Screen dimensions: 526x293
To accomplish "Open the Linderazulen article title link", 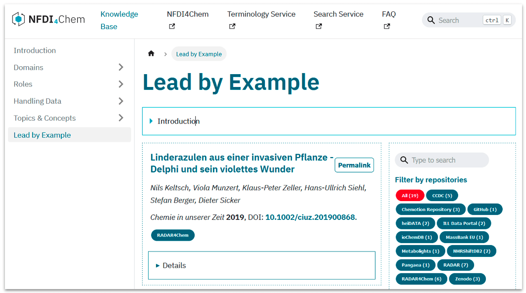I will tap(242, 163).
